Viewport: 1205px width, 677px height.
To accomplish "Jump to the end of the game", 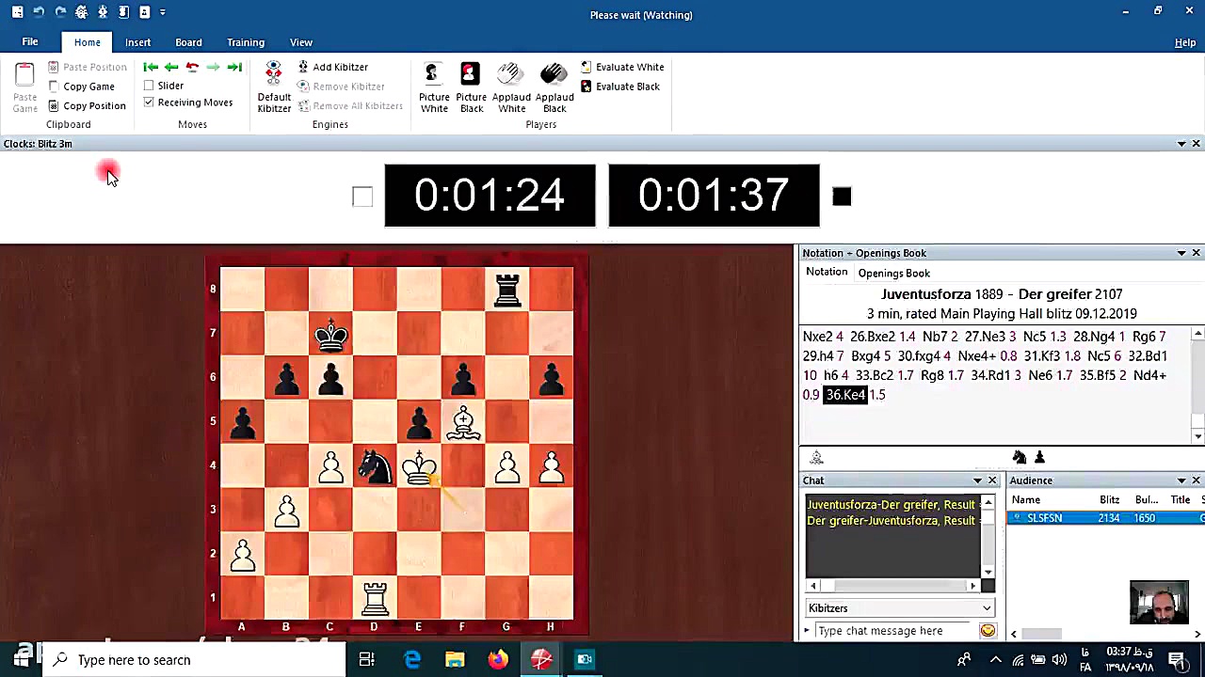I will point(234,67).
